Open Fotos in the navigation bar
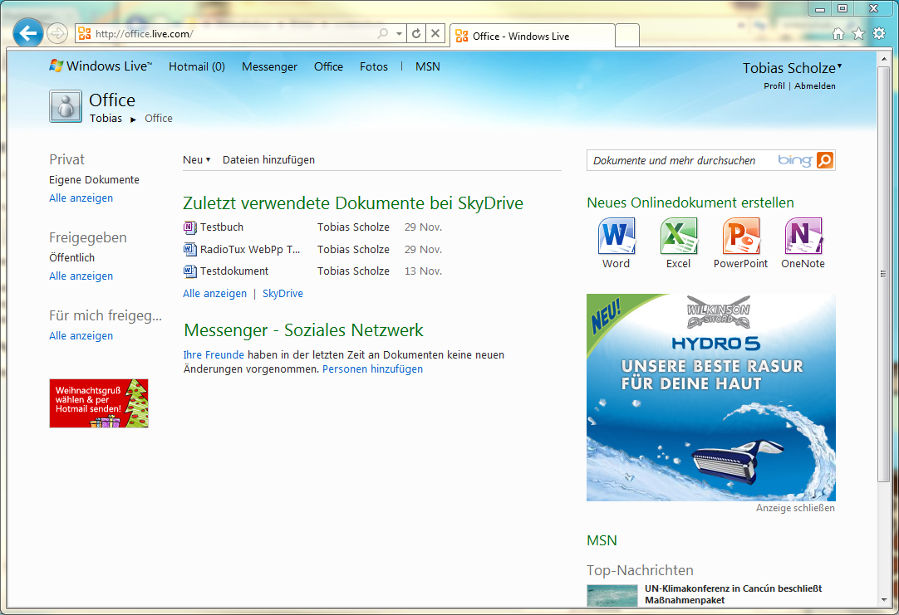 coord(374,66)
